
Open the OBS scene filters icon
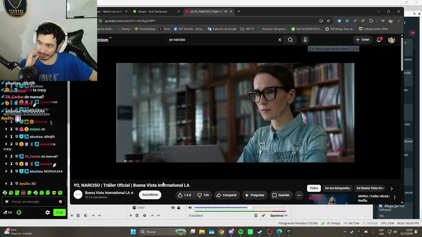[x=85, y=216]
